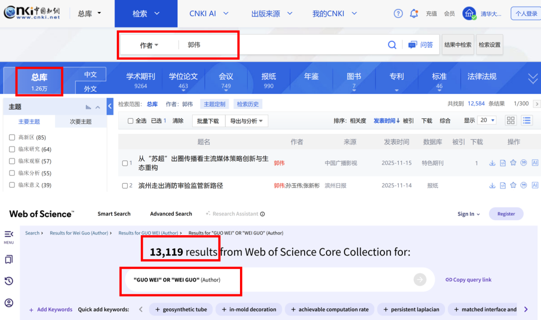
Task: Open the notification bell in CNKI header
Action: coord(414,14)
